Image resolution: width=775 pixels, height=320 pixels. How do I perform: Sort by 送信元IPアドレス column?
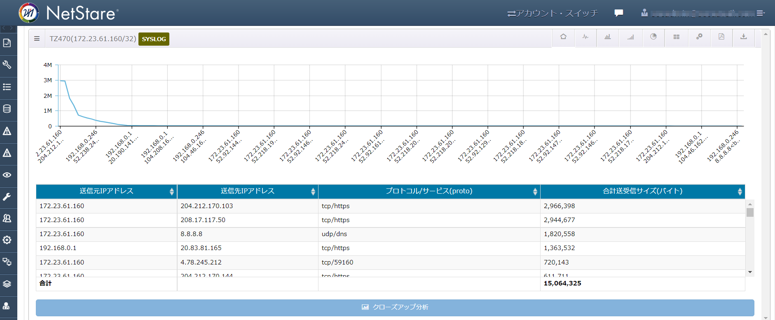pyautogui.click(x=171, y=191)
